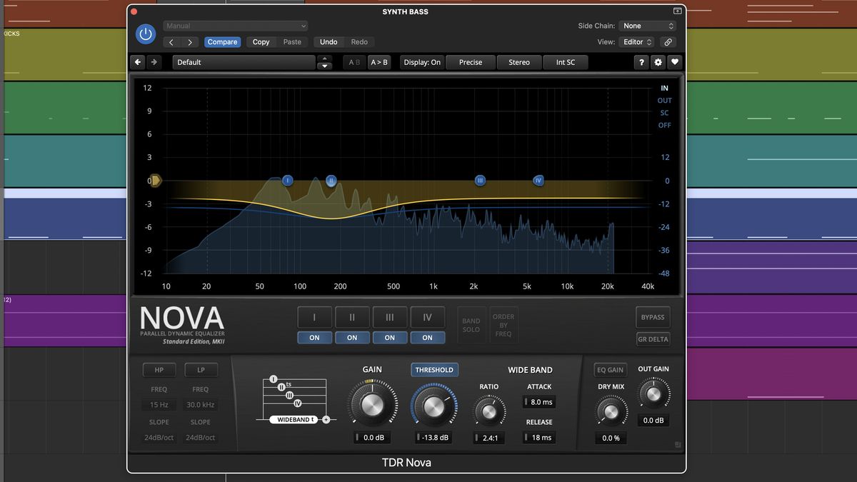Click band II circle in routing diagram
857x482 pixels.
(281, 387)
